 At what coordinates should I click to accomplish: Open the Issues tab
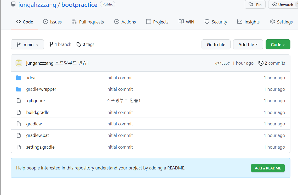(53, 22)
